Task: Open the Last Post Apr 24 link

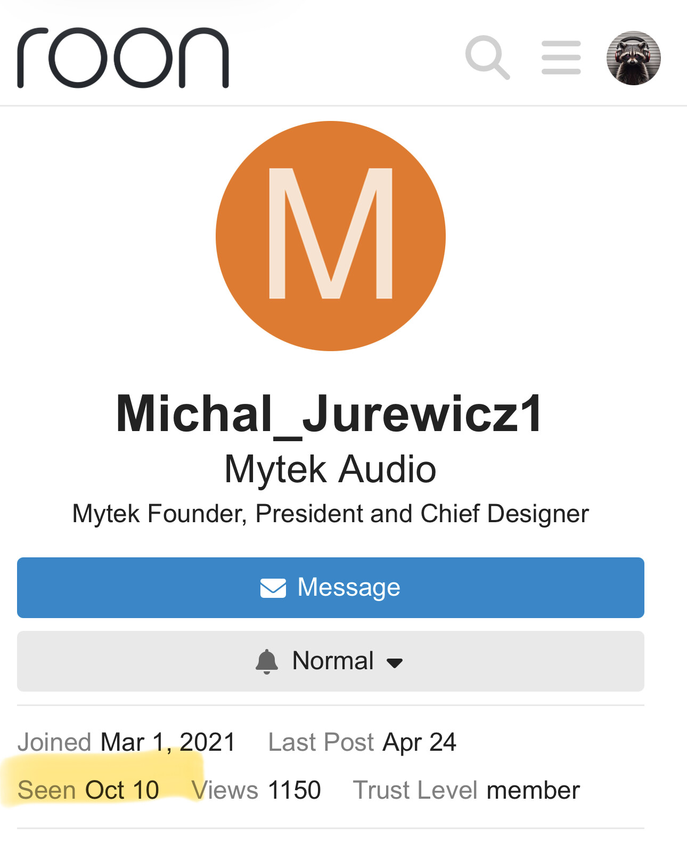Action: pyautogui.click(x=419, y=742)
